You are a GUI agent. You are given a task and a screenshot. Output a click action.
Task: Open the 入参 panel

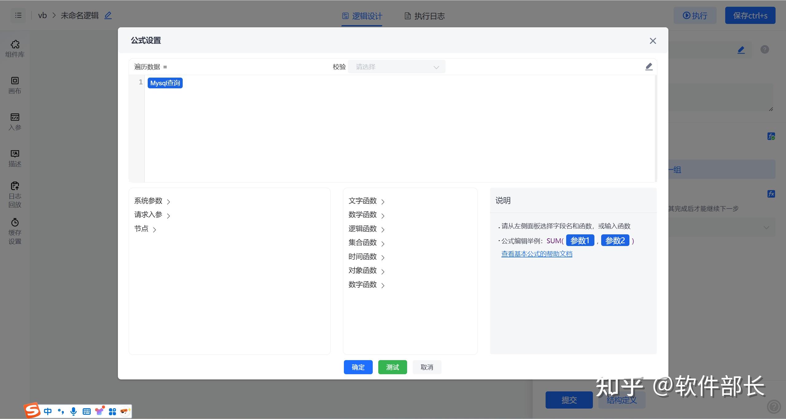(14, 122)
